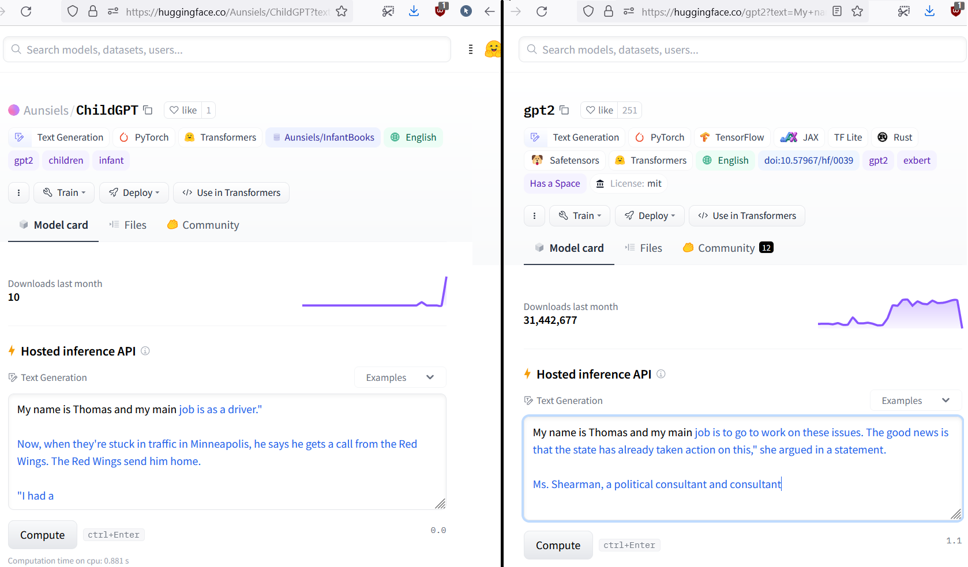
Task: Toggle reader view icon in right address bar
Action: pyautogui.click(x=837, y=11)
